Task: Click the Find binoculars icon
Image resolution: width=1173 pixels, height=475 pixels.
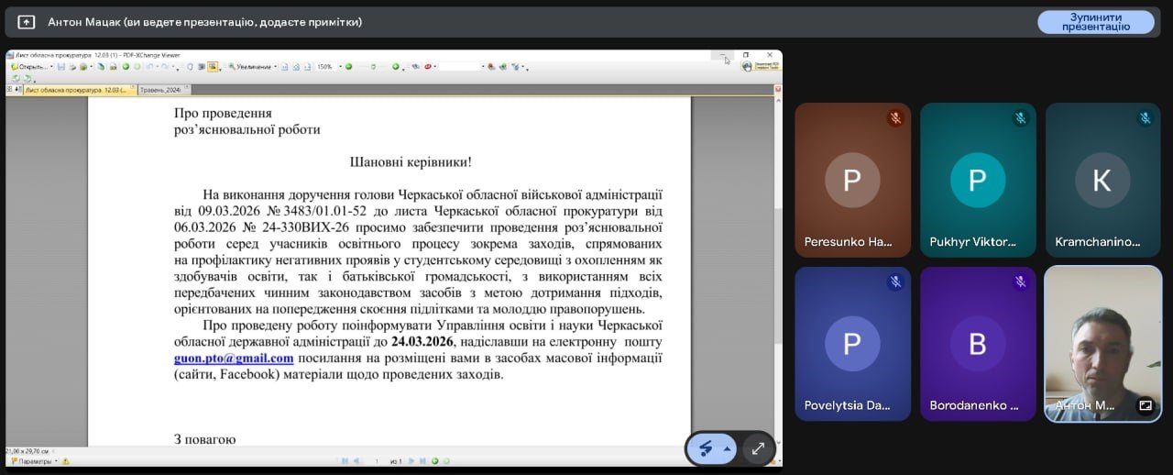Action: [x=415, y=66]
